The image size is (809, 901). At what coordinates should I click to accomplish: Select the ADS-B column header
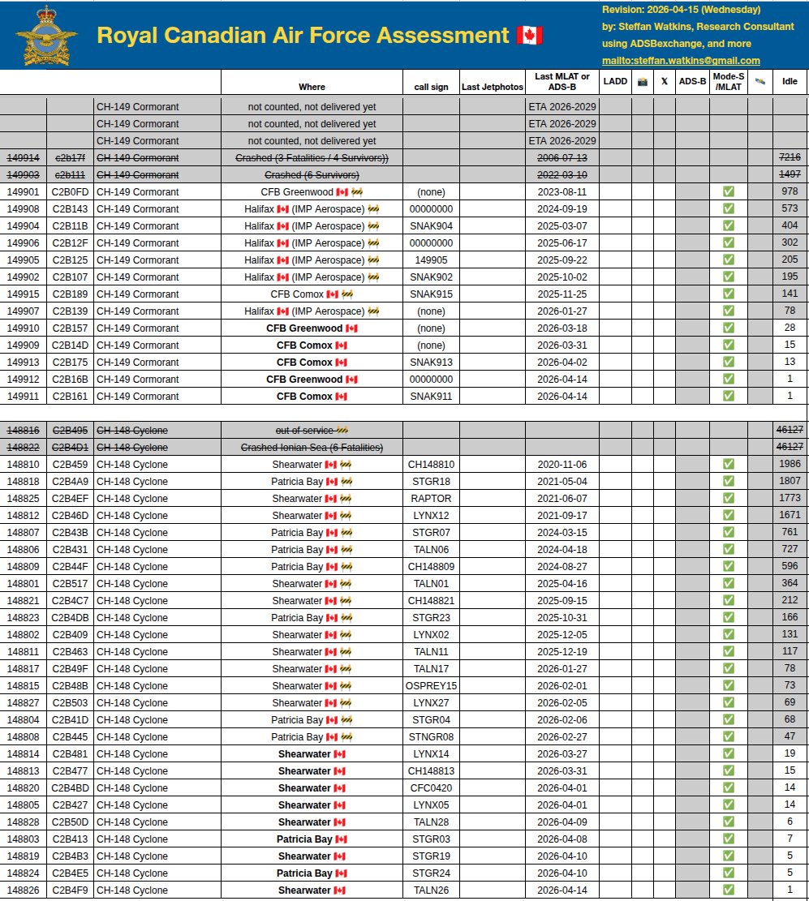pyautogui.click(x=692, y=81)
